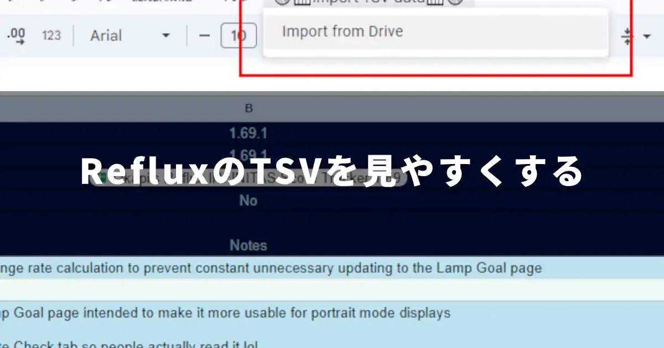Choose Import from Drive in the menu
The image size is (664, 348).
(435, 31)
